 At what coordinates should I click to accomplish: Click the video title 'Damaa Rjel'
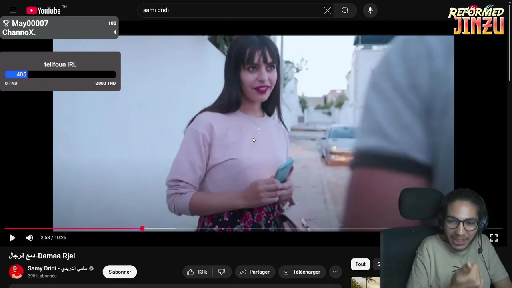pos(42,256)
